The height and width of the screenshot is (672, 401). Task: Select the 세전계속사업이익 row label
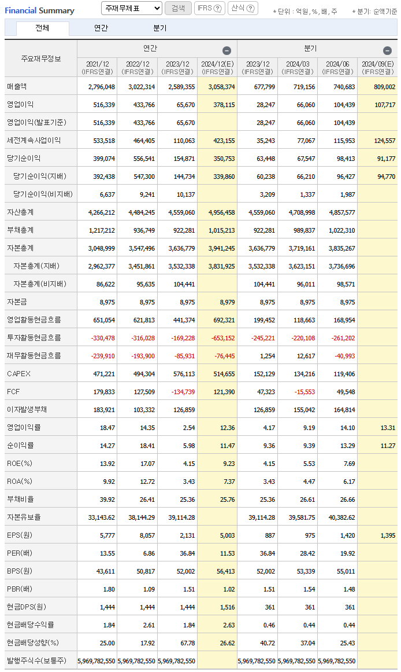(34, 141)
